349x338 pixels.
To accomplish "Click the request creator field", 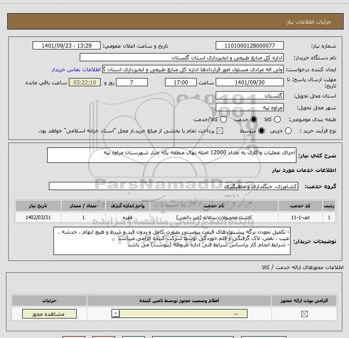I will (x=193, y=69).
